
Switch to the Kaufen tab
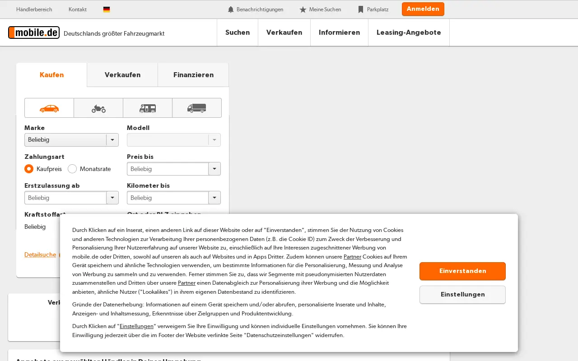[x=51, y=75]
